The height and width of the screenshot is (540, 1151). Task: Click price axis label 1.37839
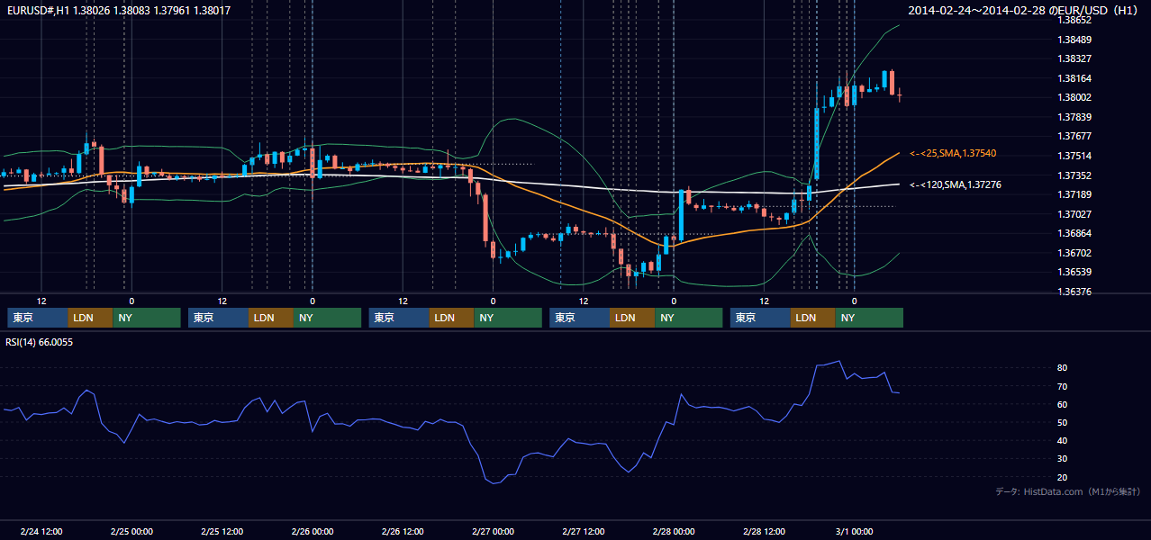1074,117
